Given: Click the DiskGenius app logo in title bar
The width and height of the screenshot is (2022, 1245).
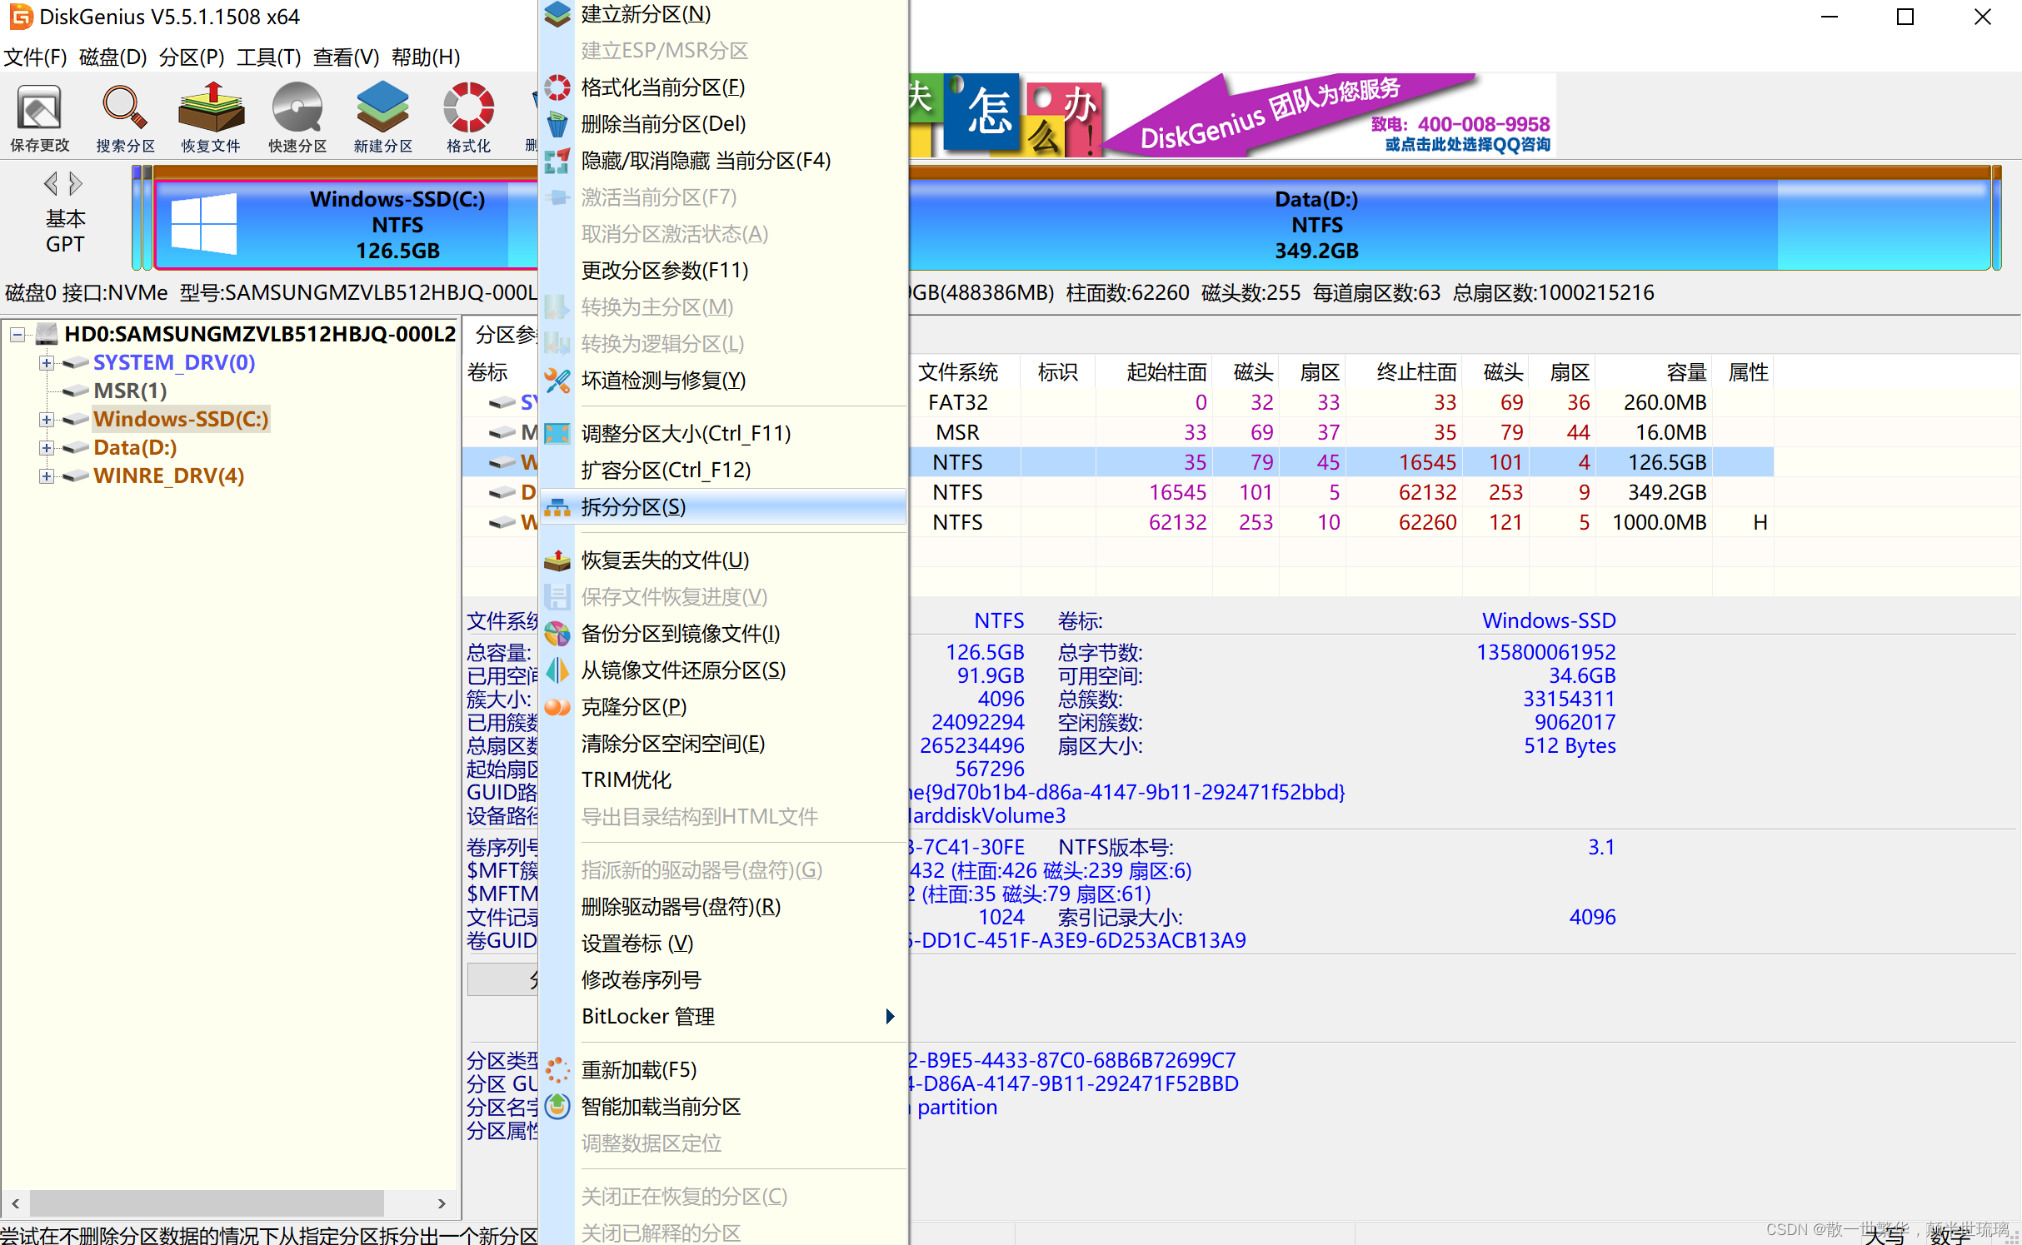Looking at the screenshot, I should pos(21,17).
